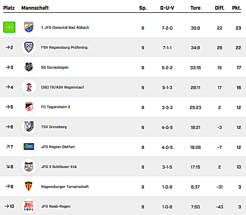Click the Mannschaft column header
Viewport: 246px width, 215px height.
click(x=35, y=8)
